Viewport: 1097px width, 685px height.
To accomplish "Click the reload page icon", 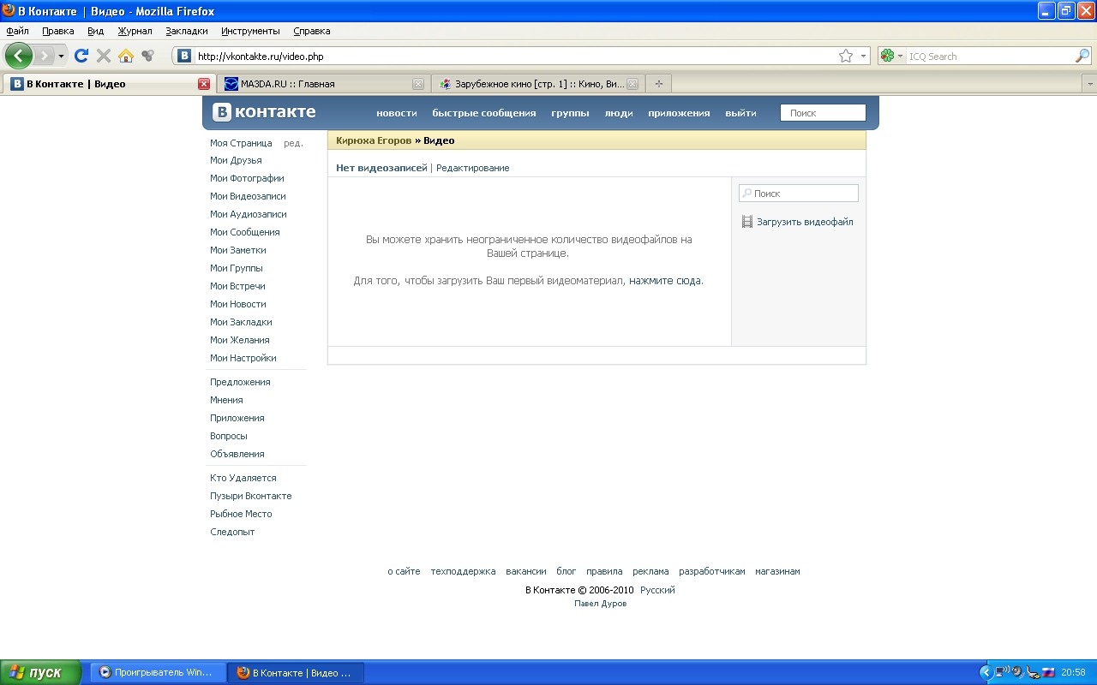I will coord(81,56).
